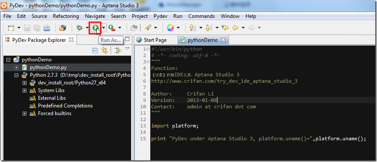Open the Search flashlight dropdown arrow
The width and height of the screenshot is (377, 162).
click(x=155, y=28)
